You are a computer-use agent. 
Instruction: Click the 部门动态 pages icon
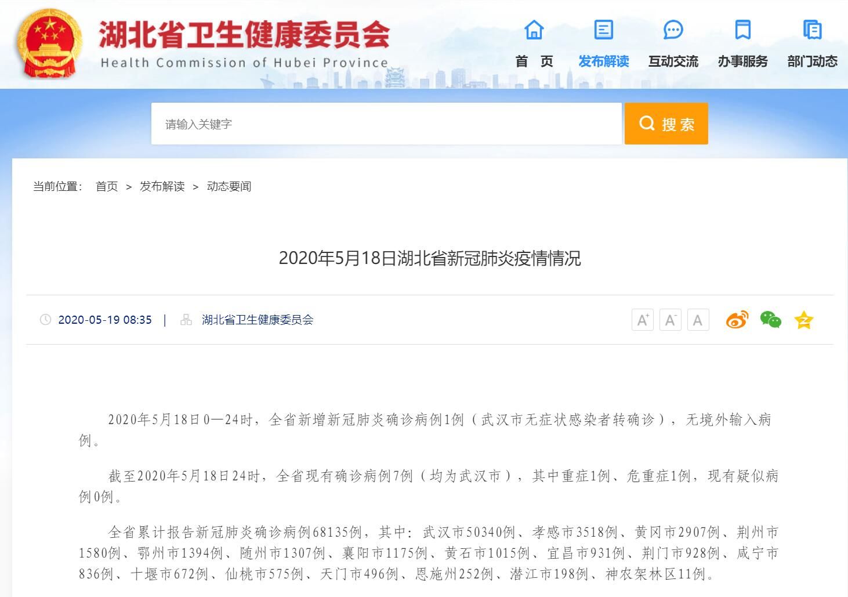(812, 30)
